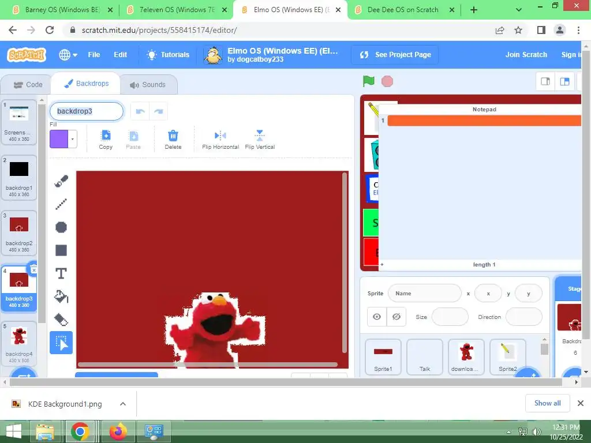
Task: Open the File menu
Action: pyautogui.click(x=94, y=55)
